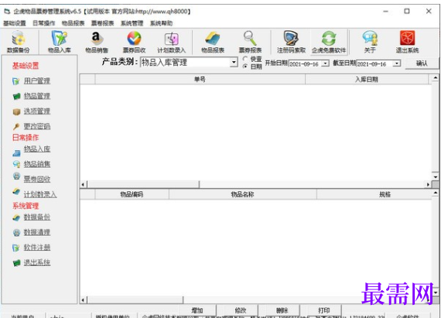This screenshot has height=318, width=448.
Task: Click the green icon beside 物品管理
Action: click(16, 96)
